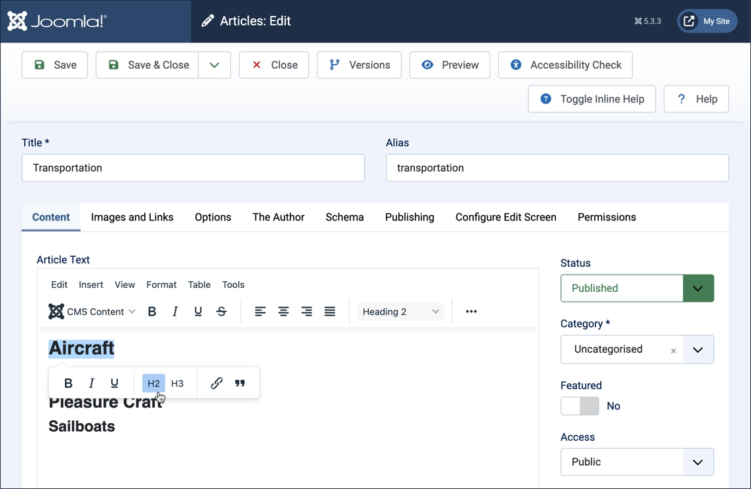Insert a link from the popup toolbar
The width and height of the screenshot is (751, 489).
click(216, 382)
